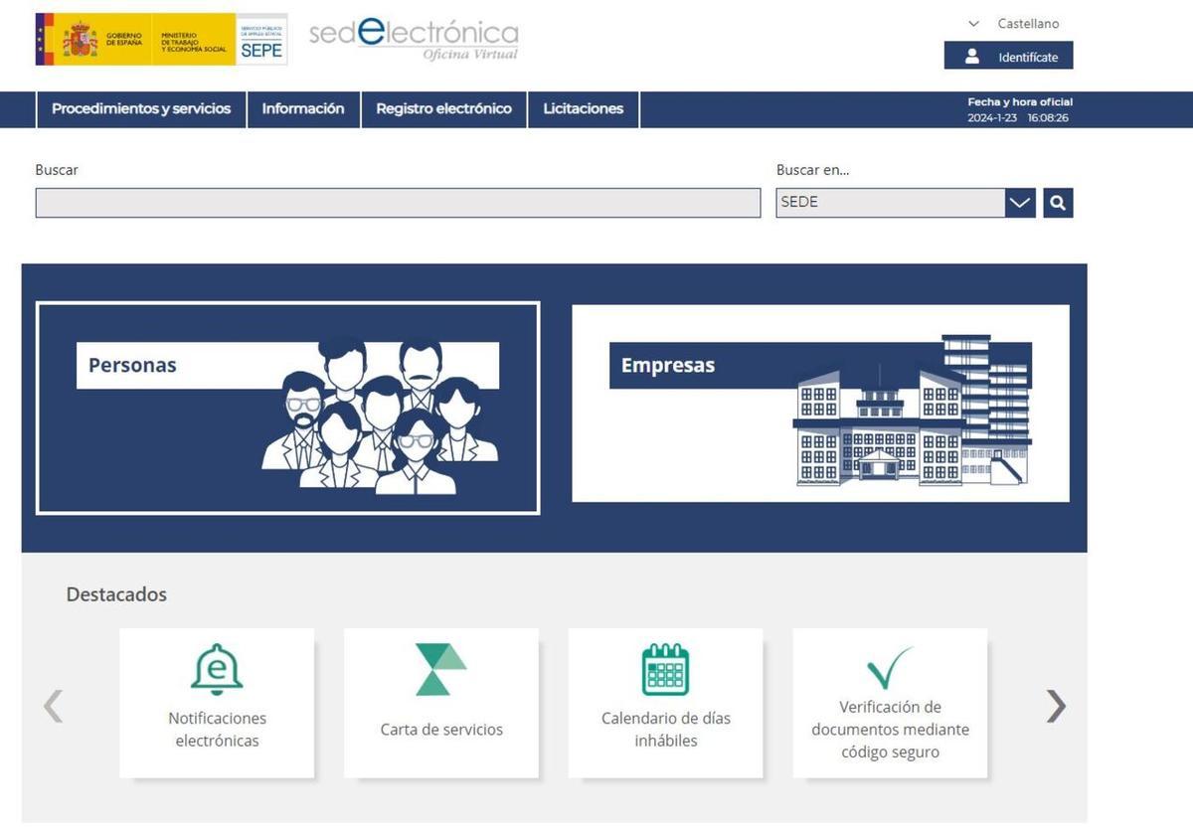
Task: Open the Licitaciones menu item
Action: [x=582, y=109]
